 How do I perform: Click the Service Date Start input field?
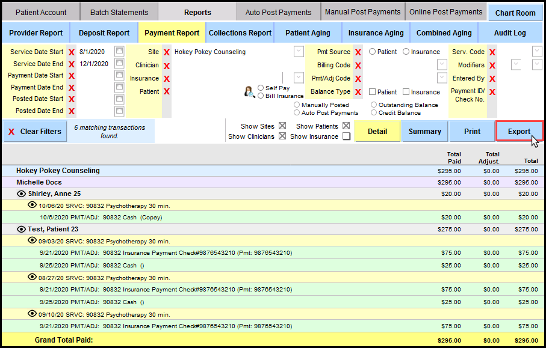pos(95,52)
